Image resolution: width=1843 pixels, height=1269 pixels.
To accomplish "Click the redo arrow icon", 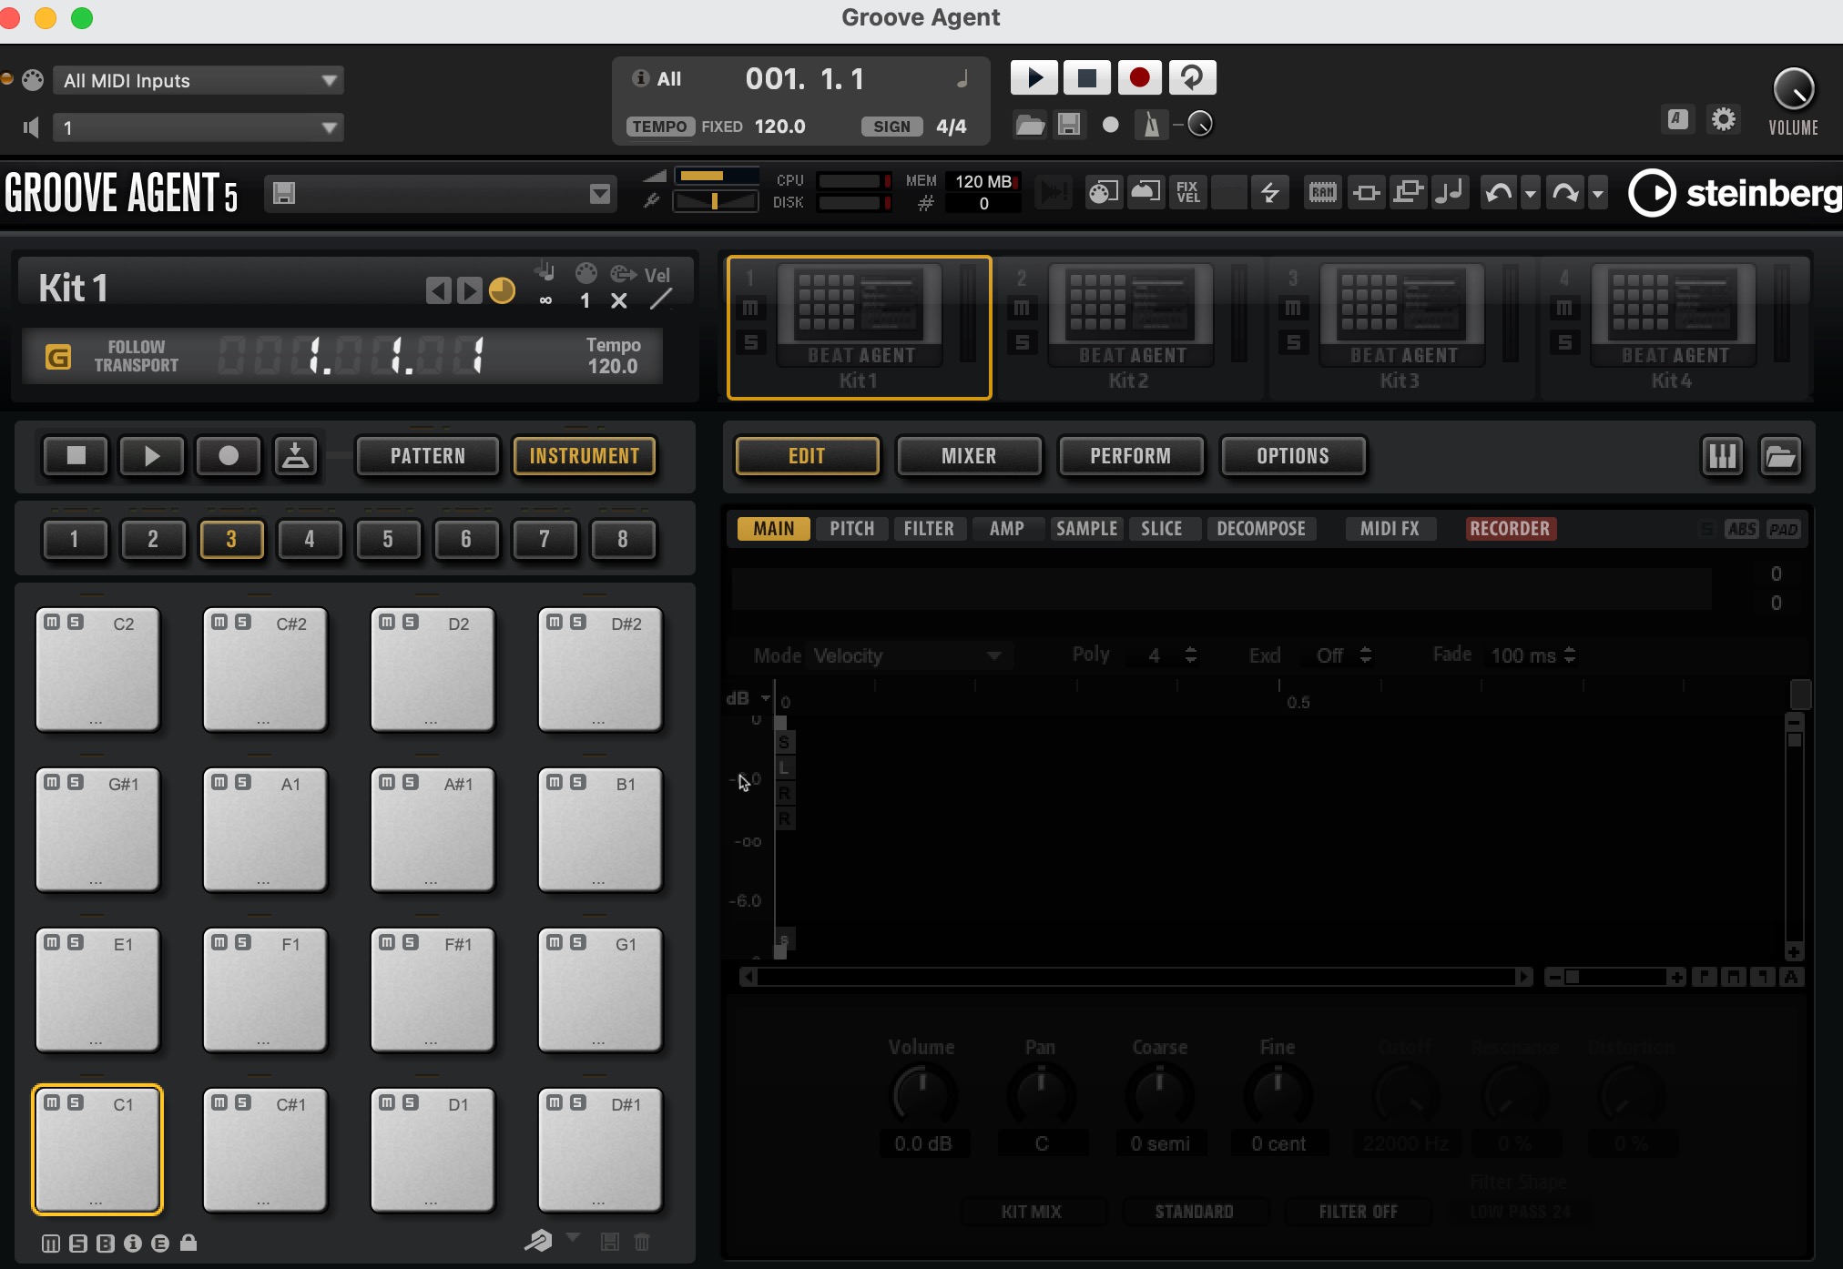I will [1565, 192].
